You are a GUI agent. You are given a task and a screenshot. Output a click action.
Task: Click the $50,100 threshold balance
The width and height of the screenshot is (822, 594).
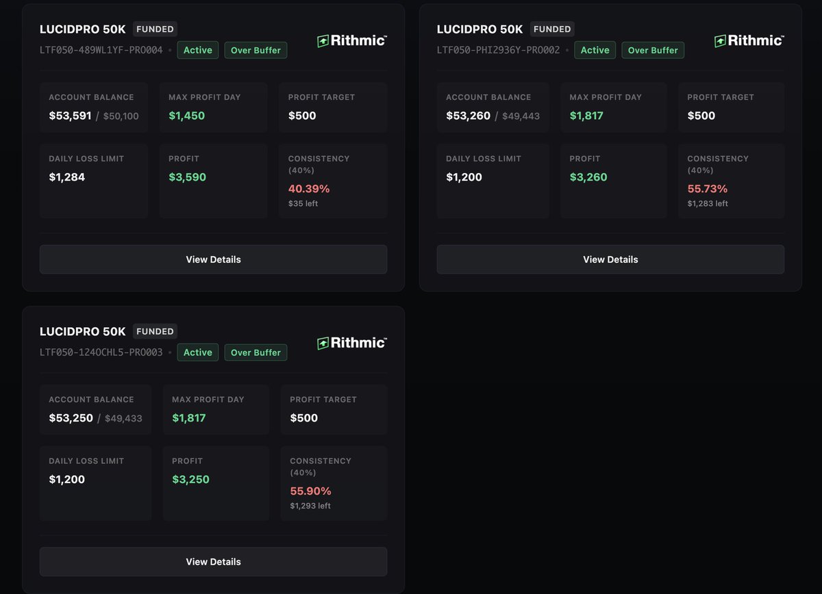coord(121,116)
